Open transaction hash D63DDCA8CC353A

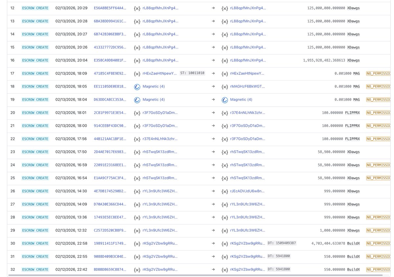click(x=110, y=99)
